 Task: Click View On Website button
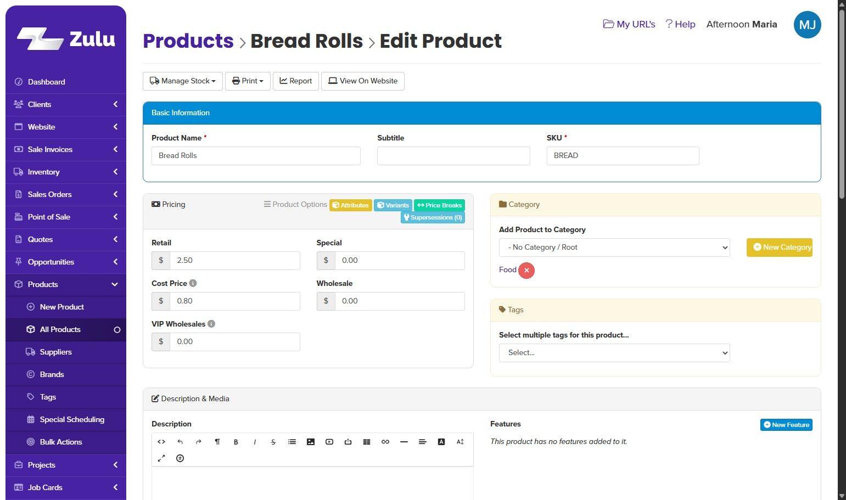click(x=363, y=81)
